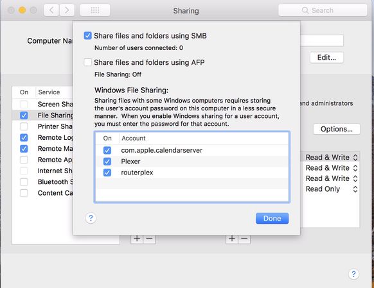Click the Search field
This screenshot has height=288, width=374.
point(323,10)
